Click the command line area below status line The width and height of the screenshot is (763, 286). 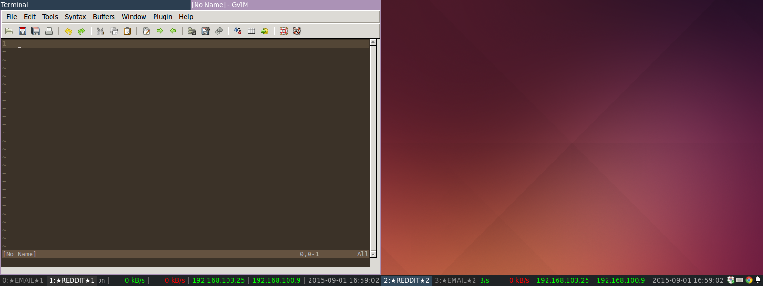pyautogui.click(x=185, y=263)
